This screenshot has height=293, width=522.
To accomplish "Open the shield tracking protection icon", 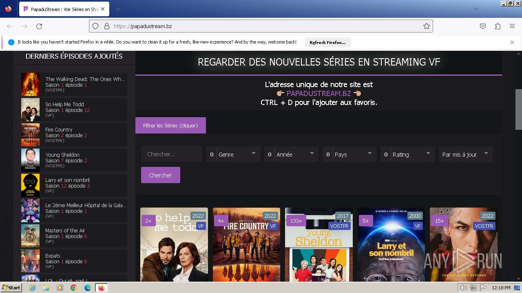I will 95,26.
